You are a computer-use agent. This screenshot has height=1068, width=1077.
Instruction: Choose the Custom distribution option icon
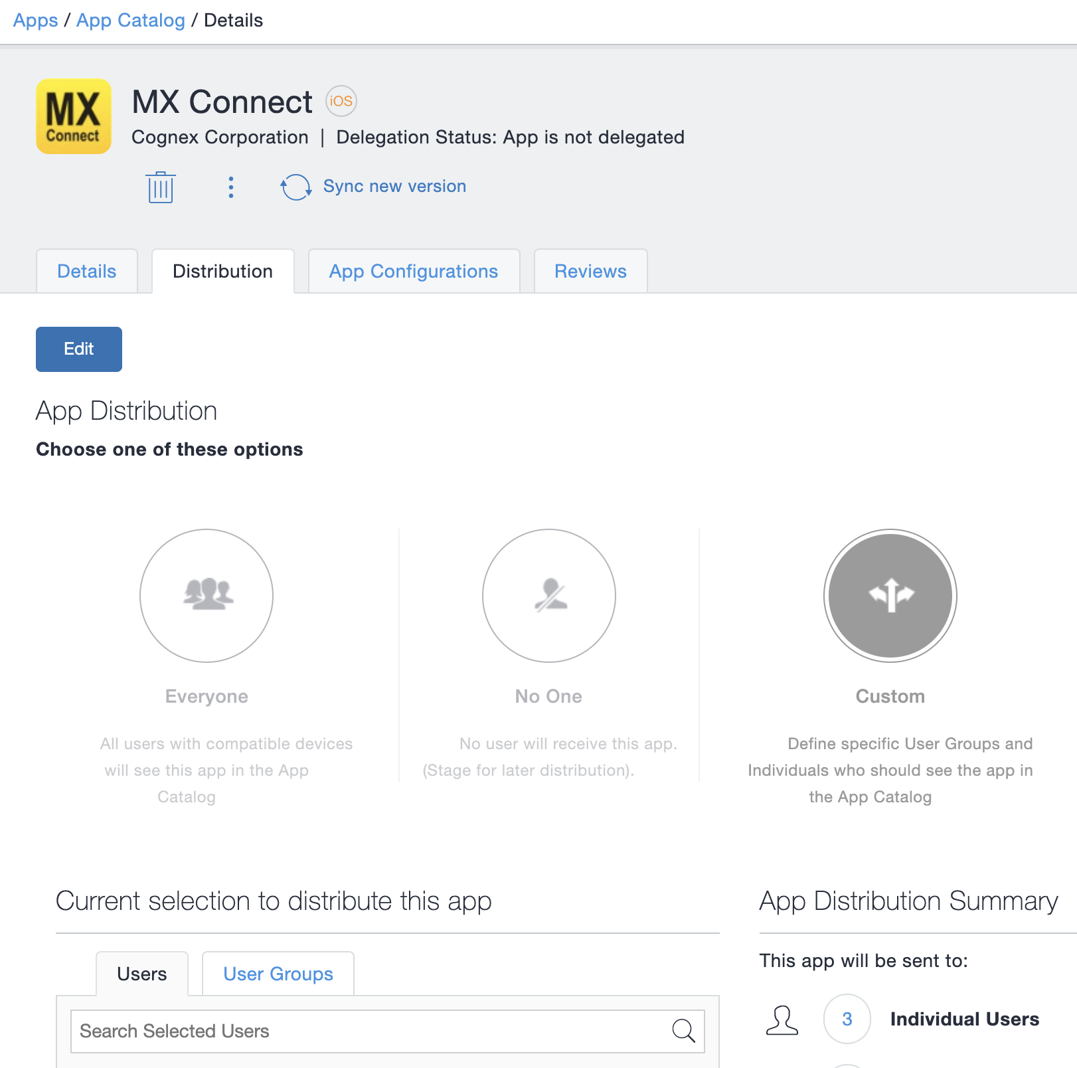click(890, 596)
